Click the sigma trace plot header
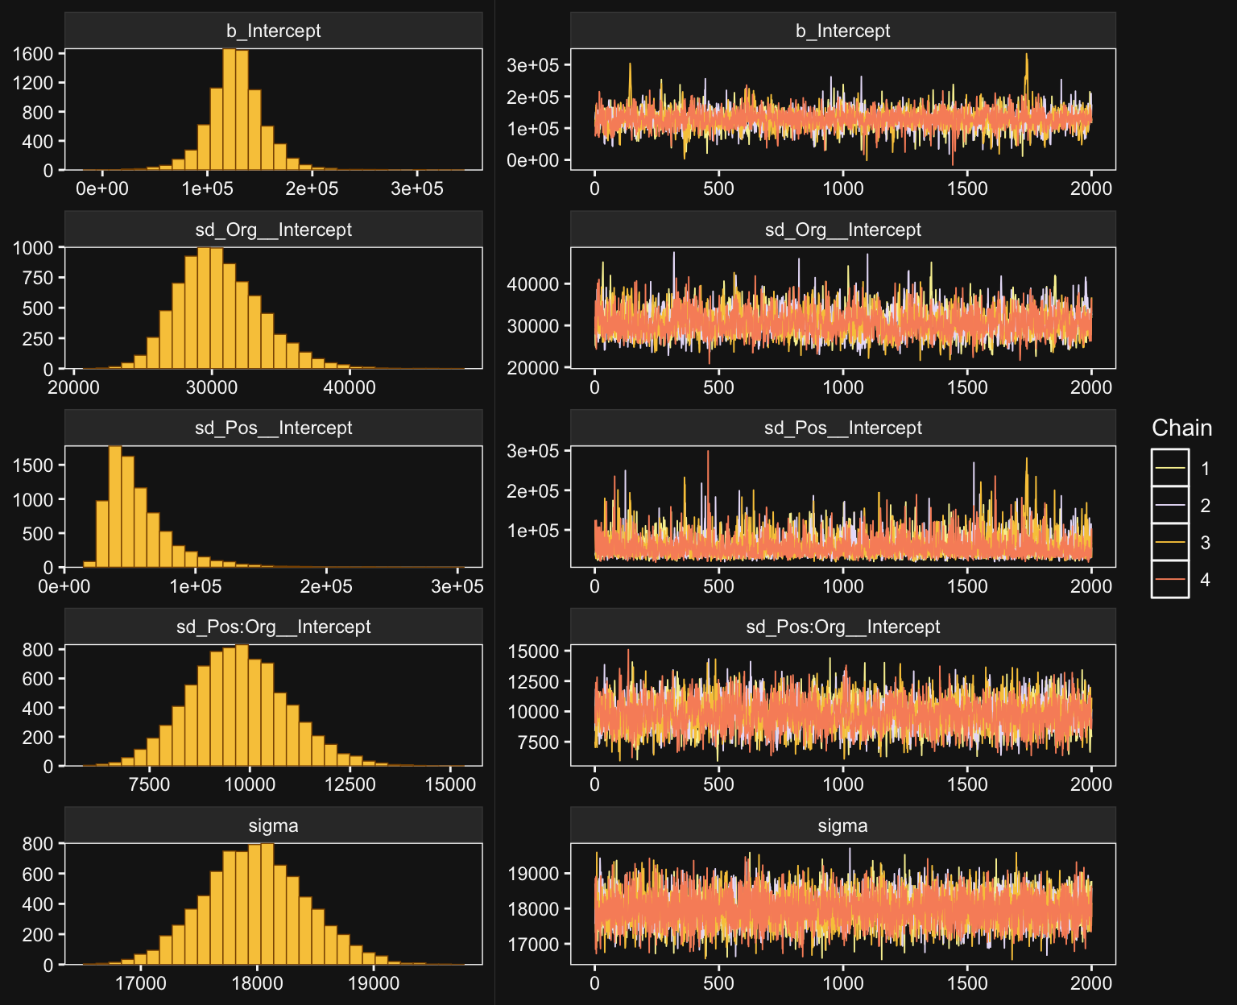Viewport: 1237px width, 1005px height. [842, 825]
